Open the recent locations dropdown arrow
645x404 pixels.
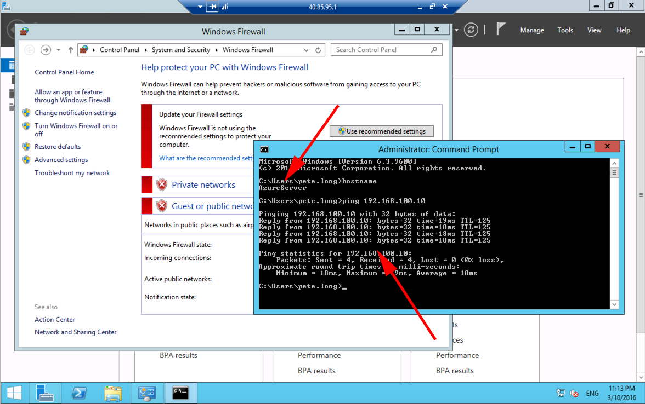click(58, 50)
